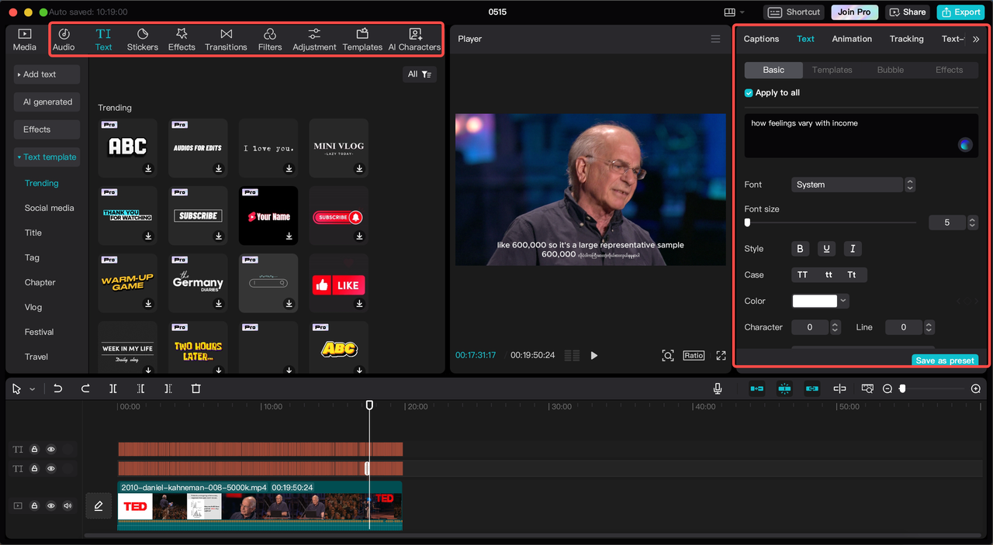Show more tabs with double chevron

976,39
